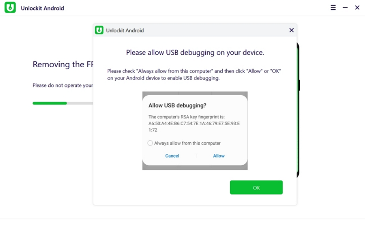Click the 'Removing the FR' heading in main window

[x=63, y=64]
